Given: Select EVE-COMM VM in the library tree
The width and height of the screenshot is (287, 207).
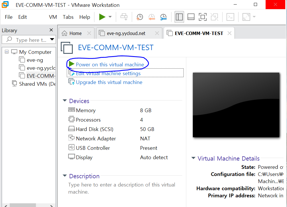Looking at the screenshot, I should [41, 76].
